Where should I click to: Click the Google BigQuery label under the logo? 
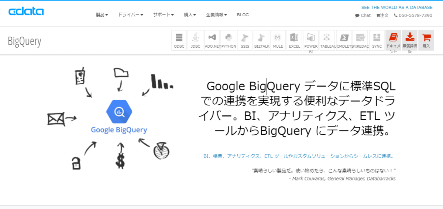119,130
